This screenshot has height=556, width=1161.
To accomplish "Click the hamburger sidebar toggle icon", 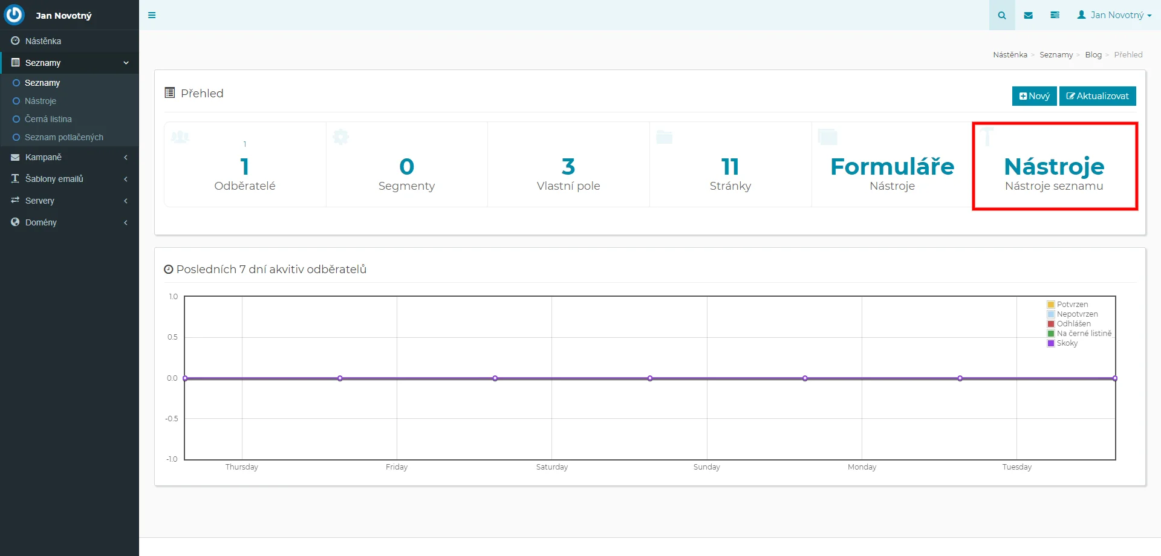I will 152,15.
